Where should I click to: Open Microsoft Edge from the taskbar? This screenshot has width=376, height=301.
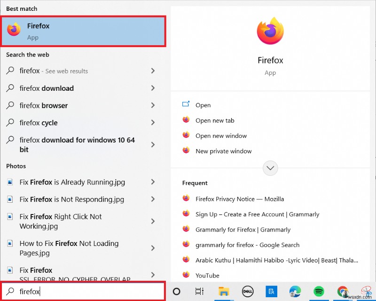click(295, 292)
